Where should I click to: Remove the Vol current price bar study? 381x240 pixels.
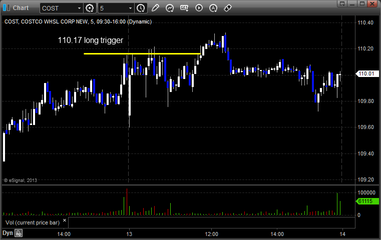(x=65, y=220)
